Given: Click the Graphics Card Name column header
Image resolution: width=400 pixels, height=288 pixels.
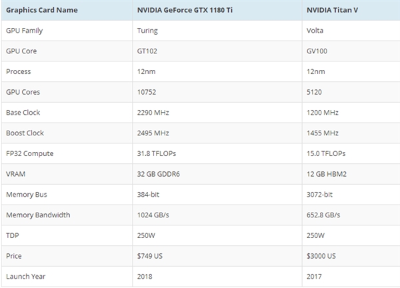Looking at the screenshot, I should (42, 10).
